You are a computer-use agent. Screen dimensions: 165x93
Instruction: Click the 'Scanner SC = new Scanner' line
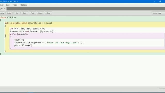point(32,32)
